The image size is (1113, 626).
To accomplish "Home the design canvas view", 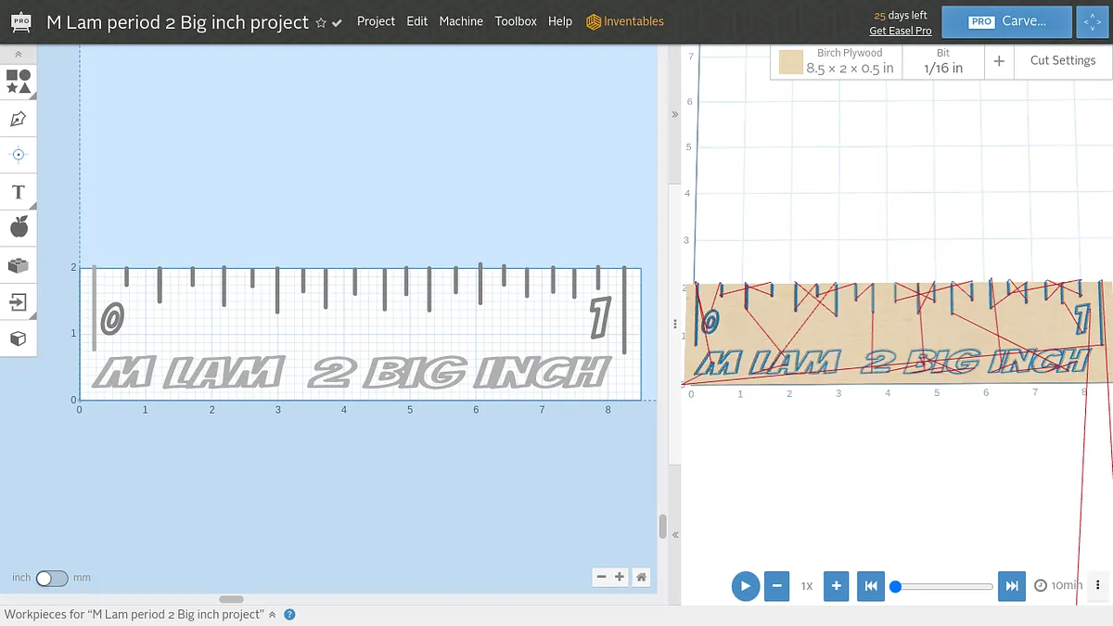I will [x=641, y=577].
